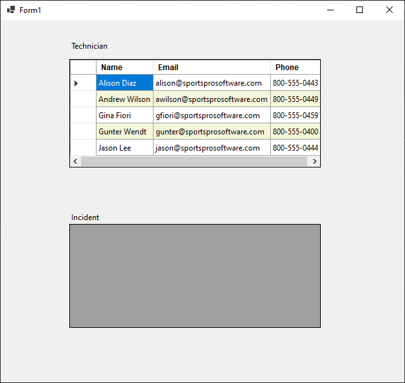Click the scroll right arrow of technician grid
Image resolution: width=405 pixels, height=383 pixels.
point(314,161)
